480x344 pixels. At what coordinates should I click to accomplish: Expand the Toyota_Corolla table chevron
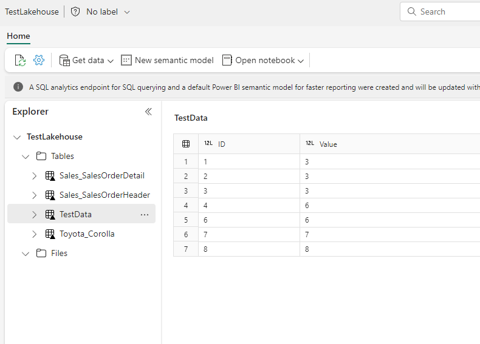point(34,234)
